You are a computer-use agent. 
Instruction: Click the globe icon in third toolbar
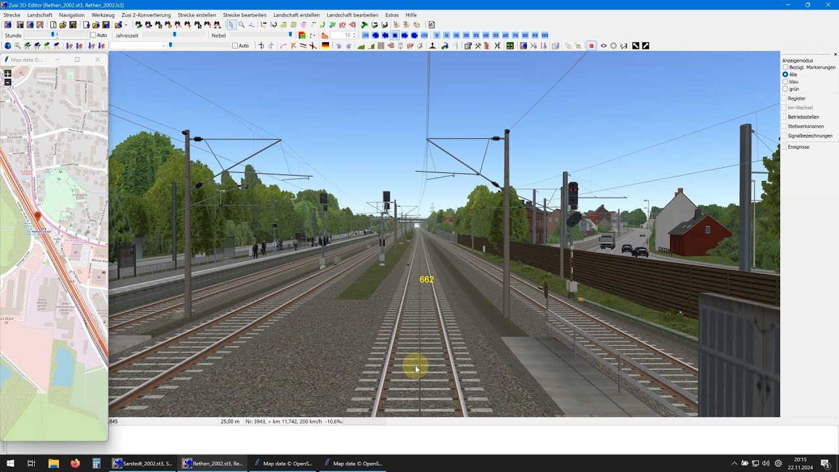[x=8, y=46]
